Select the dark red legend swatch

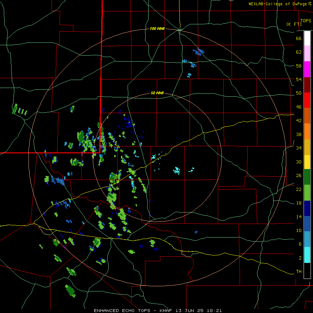(x=307, y=85)
